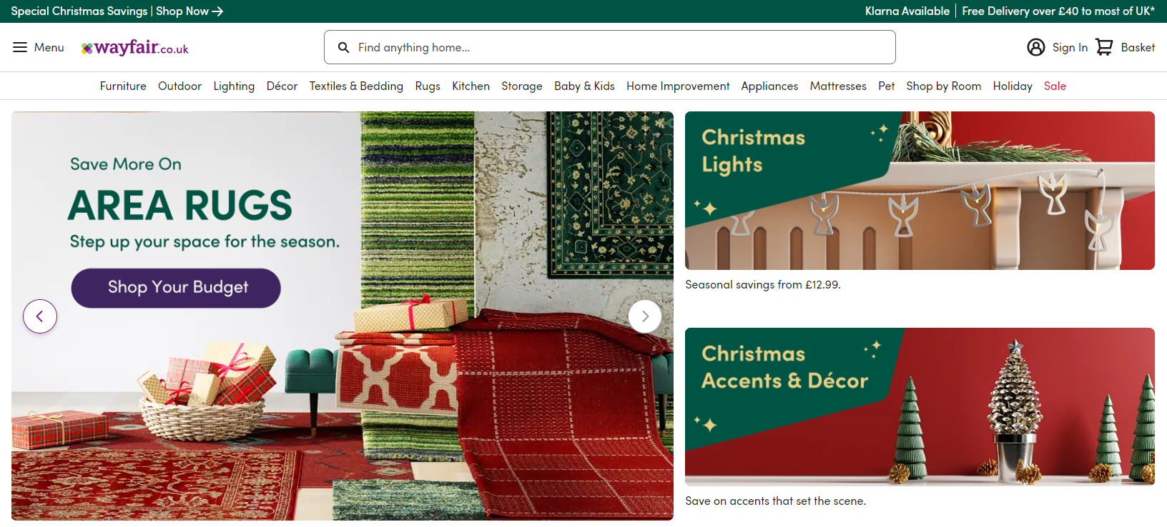Open the Storage category
The width and height of the screenshot is (1167, 527).
pos(522,86)
